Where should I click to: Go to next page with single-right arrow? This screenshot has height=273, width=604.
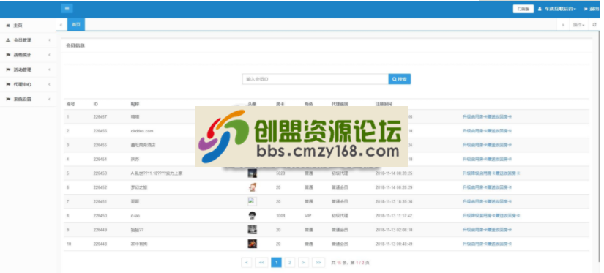coord(304,263)
